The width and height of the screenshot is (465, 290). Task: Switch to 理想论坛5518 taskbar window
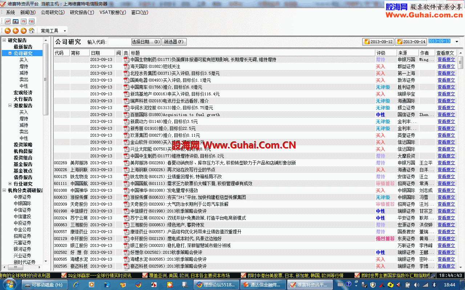[x=217, y=285]
